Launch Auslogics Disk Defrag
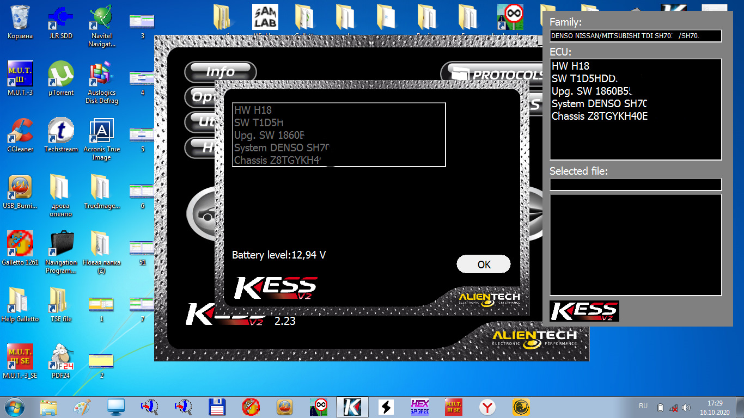This screenshot has height=418, width=744. [102, 83]
